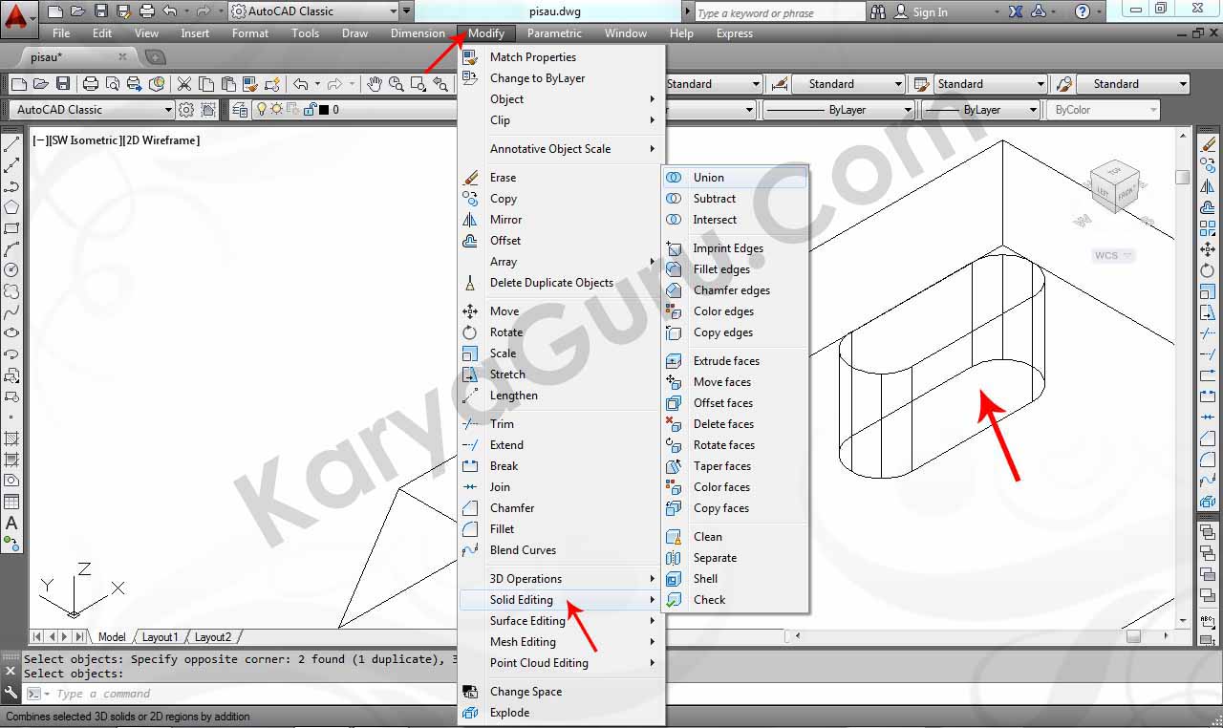Select the Line tool in Draw toolbar
The image size is (1223, 728).
click(x=11, y=145)
